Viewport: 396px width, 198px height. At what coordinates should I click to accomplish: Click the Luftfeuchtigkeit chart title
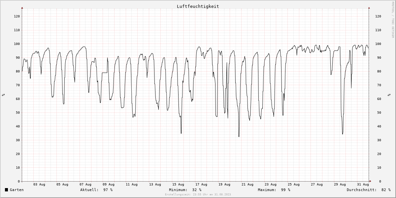coord(198,6)
